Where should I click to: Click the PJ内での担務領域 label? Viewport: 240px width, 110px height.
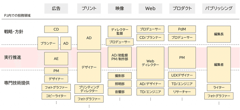17,16
